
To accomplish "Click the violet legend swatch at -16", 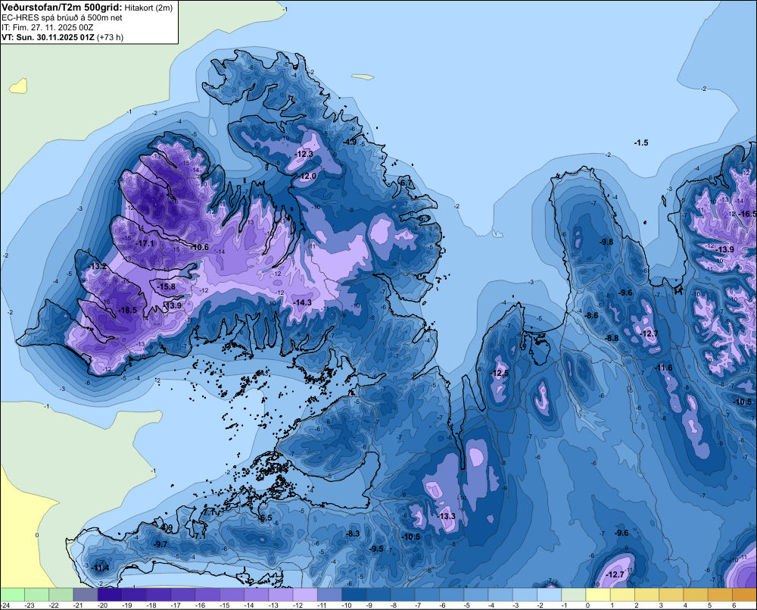I will [207, 594].
